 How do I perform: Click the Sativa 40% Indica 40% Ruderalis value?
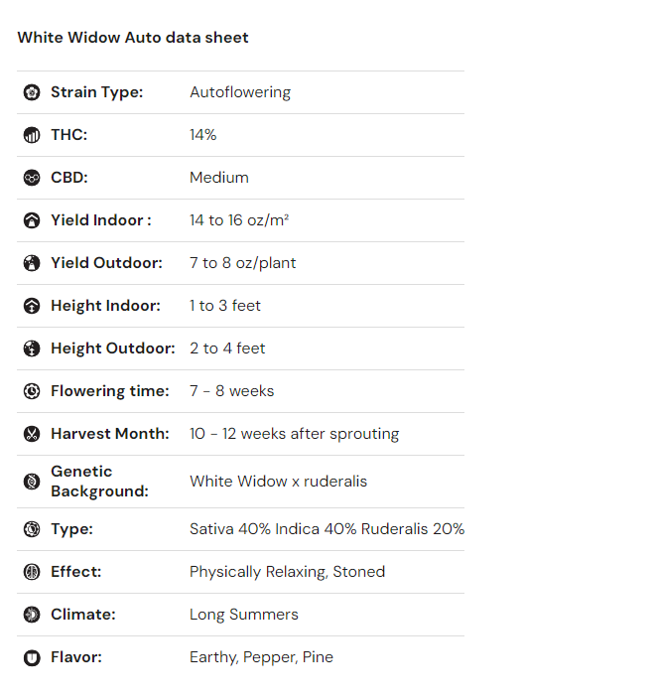(327, 529)
